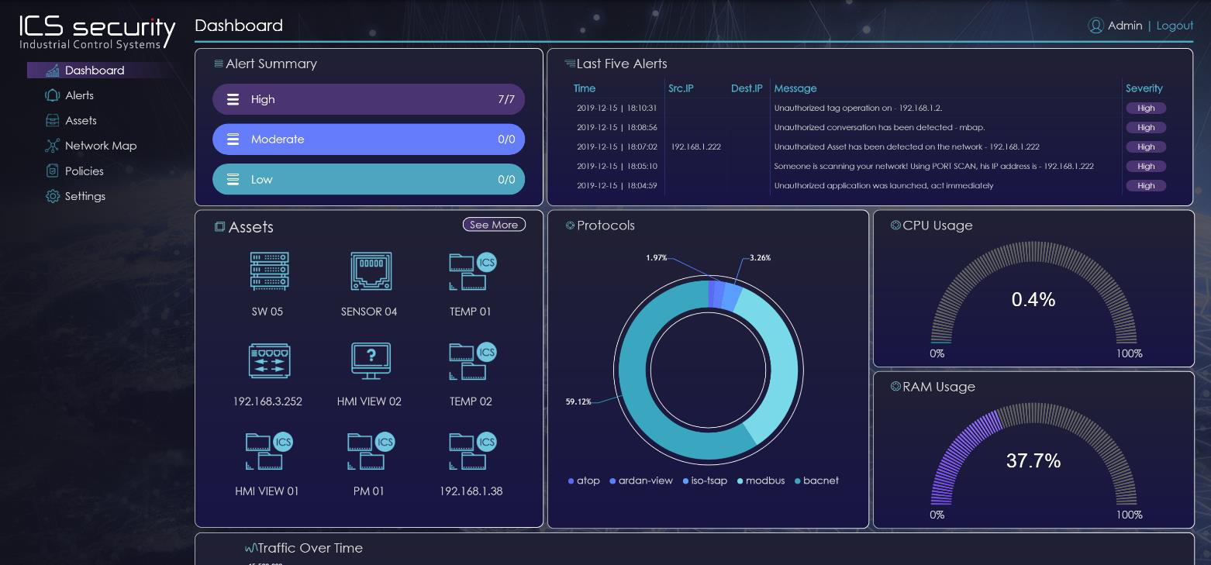Click the Policies clipboard icon
The image size is (1211, 565).
[x=53, y=171]
